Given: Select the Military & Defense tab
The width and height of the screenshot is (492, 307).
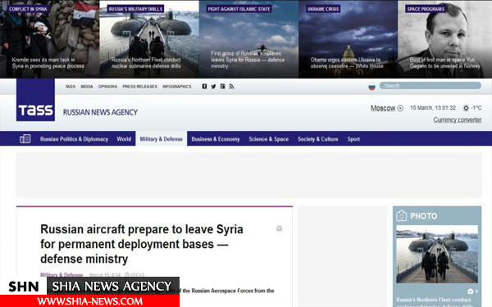Looking at the screenshot, I should [x=162, y=139].
